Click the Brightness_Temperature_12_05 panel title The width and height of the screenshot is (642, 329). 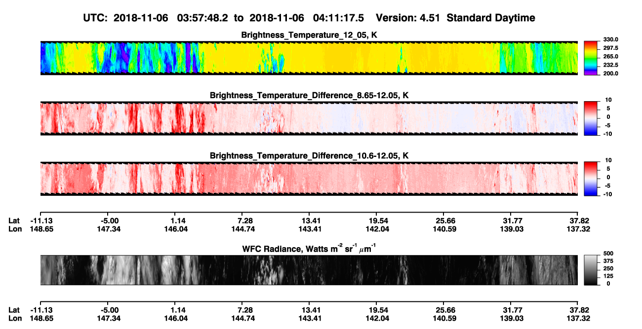click(309, 35)
